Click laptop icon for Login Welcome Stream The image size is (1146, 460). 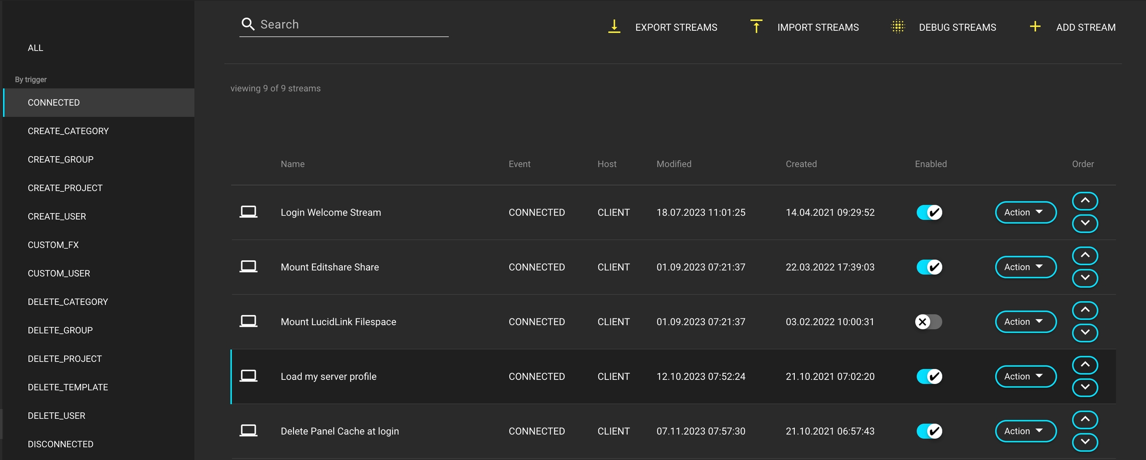point(248,212)
